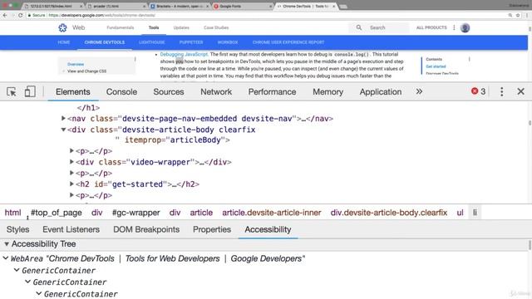Expand the p node above h2 get-started
Image resolution: width=532 pixels, height=299 pixels.
click(x=71, y=173)
